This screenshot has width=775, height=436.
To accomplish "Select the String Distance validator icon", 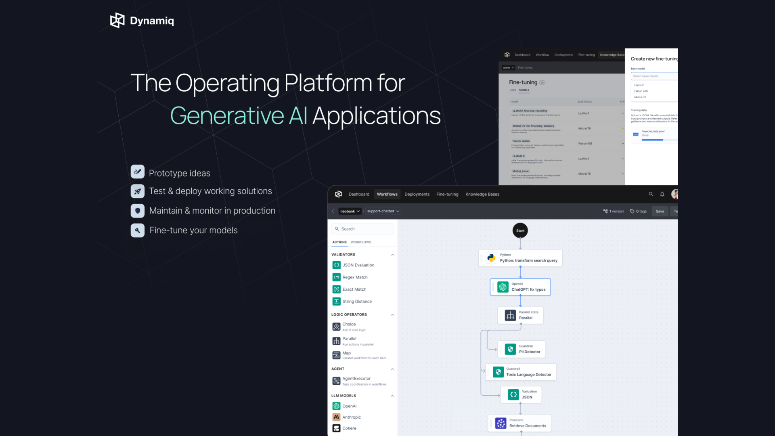I will click(336, 301).
